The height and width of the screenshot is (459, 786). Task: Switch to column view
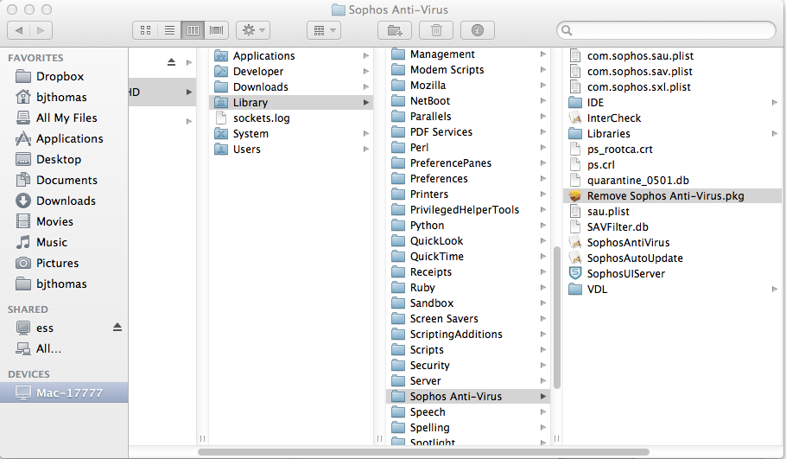193,30
